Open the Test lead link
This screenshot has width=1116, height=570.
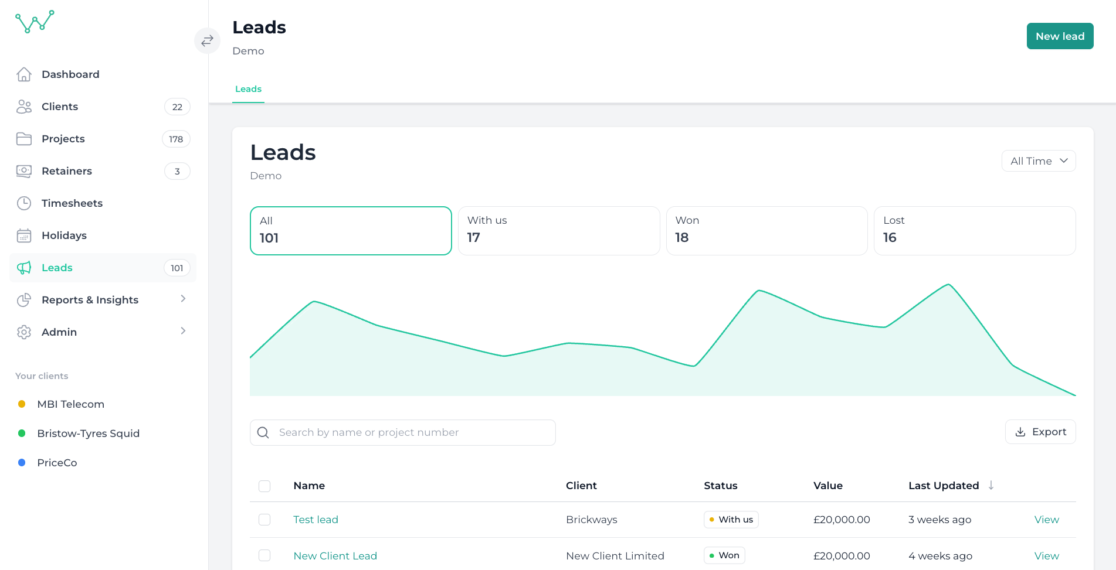click(x=316, y=520)
